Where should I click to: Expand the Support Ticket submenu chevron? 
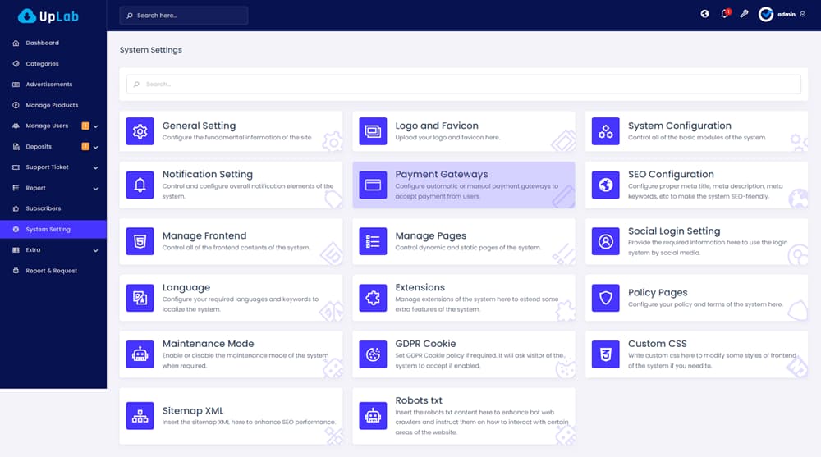click(95, 167)
